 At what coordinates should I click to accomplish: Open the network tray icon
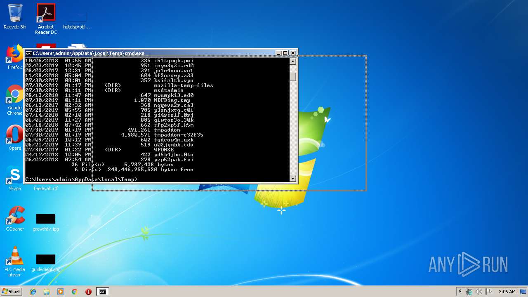coord(469,292)
